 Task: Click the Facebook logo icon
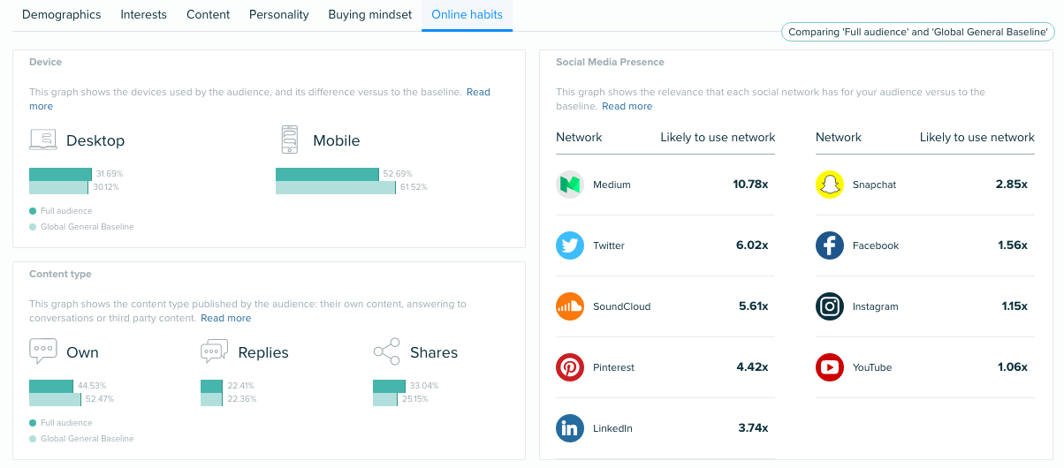pos(830,245)
